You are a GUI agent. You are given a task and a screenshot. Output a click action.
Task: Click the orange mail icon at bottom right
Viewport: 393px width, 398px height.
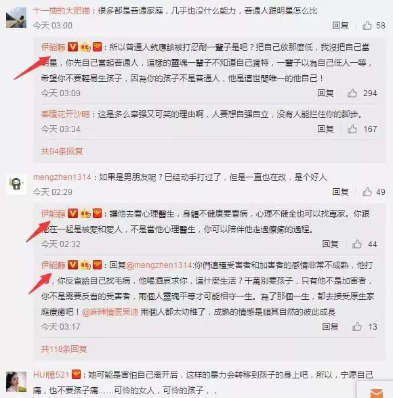(377, 393)
